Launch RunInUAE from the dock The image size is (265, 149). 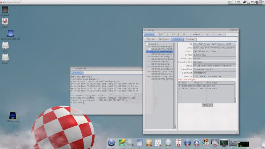click(206, 143)
